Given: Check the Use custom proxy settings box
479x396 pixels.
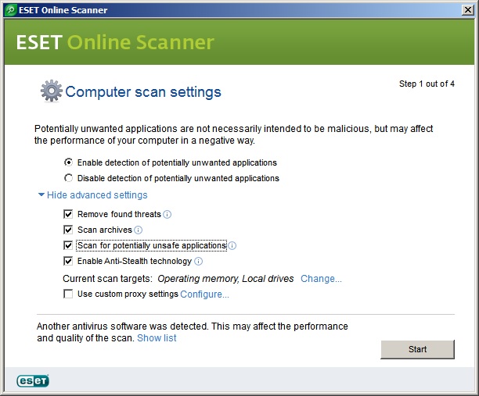Looking at the screenshot, I should (x=69, y=294).
